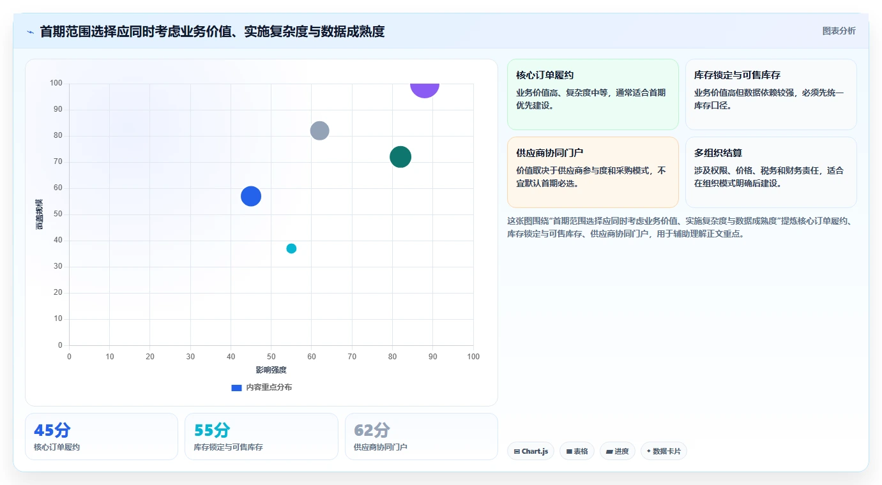
Task: Click the blue legend color box
Action: click(236, 387)
